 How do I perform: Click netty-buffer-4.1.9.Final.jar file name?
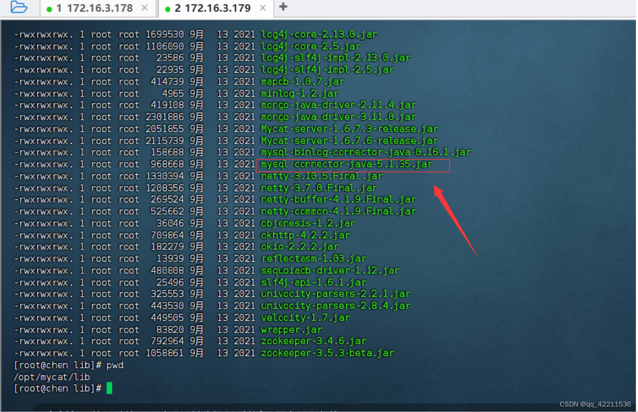click(x=339, y=199)
